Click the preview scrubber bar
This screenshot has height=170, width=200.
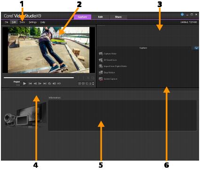[39, 78]
